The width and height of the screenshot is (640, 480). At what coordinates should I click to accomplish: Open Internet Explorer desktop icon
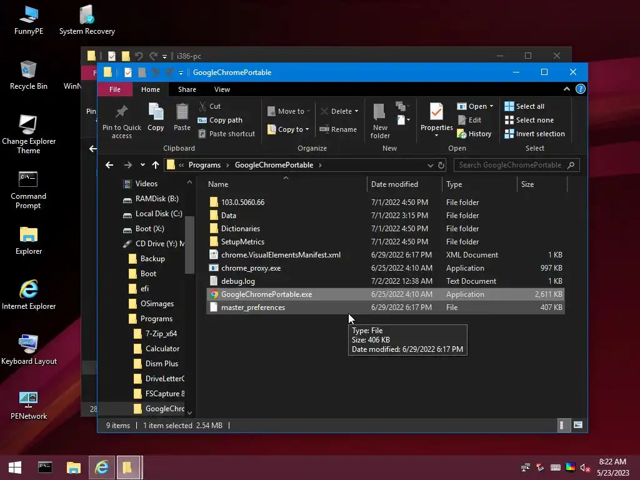[x=29, y=295]
